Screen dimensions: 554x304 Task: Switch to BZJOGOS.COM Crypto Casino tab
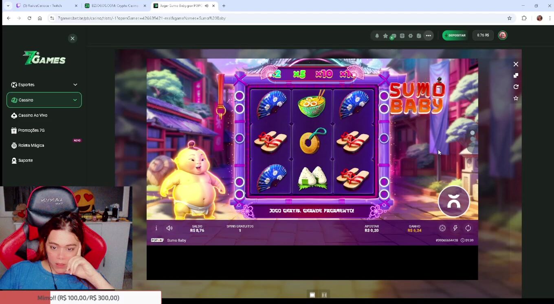pos(116,6)
